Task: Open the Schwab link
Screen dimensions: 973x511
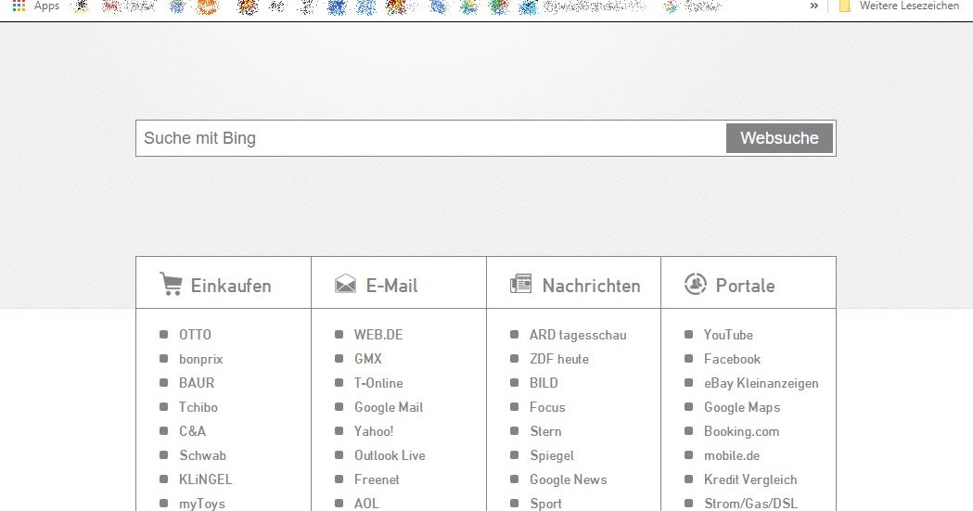Action: tap(202, 455)
